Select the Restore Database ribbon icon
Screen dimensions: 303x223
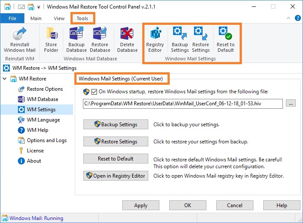[100, 39]
